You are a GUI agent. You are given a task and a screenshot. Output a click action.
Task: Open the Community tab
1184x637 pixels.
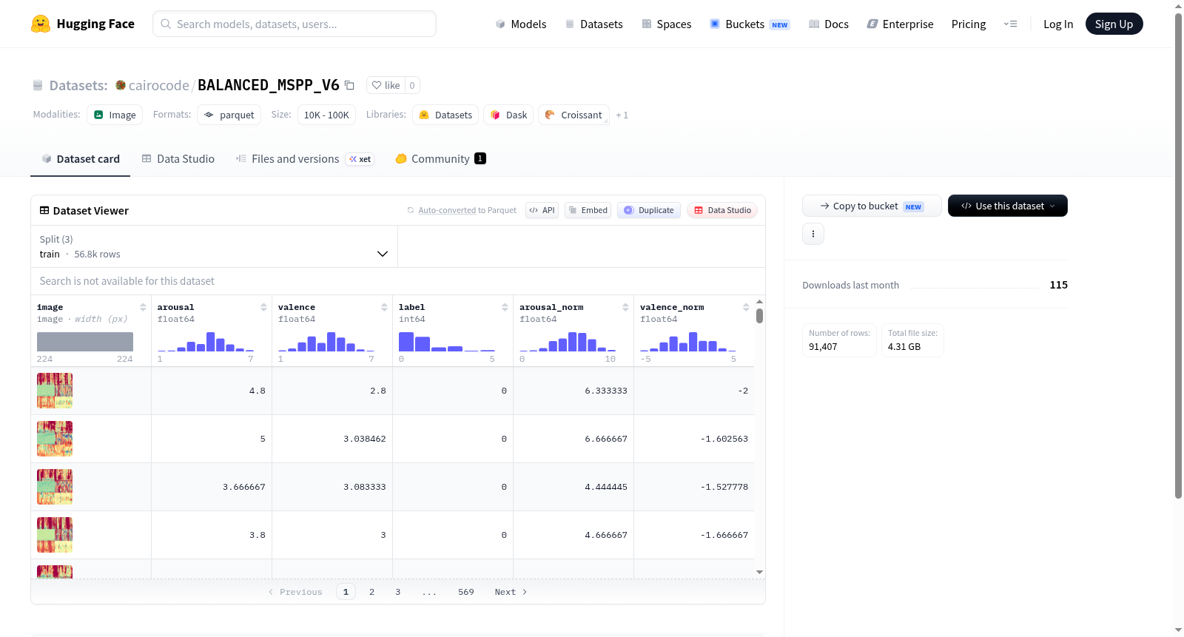point(440,159)
